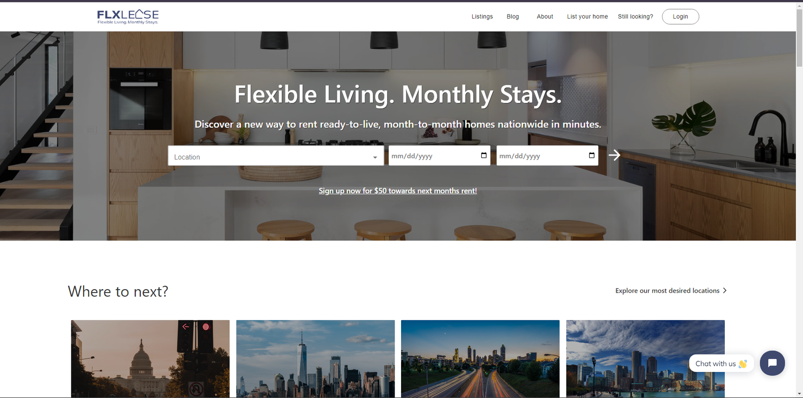Expand the Location dropdown arrow
This screenshot has height=398, width=803.
375,158
